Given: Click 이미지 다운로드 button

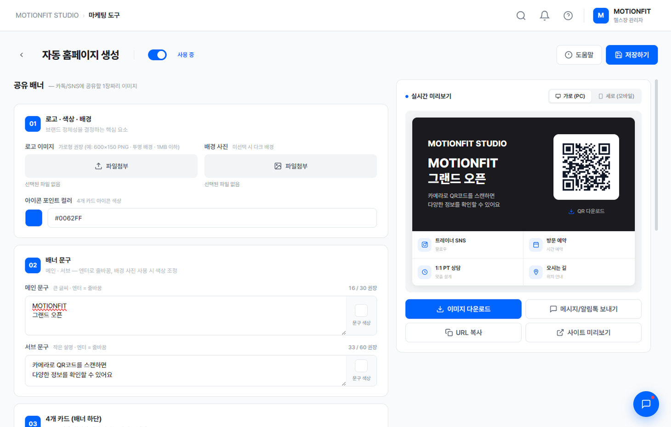Looking at the screenshot, I should (463, 309).
